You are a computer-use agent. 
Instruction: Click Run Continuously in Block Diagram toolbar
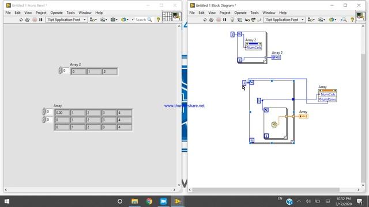pos(212,20)
